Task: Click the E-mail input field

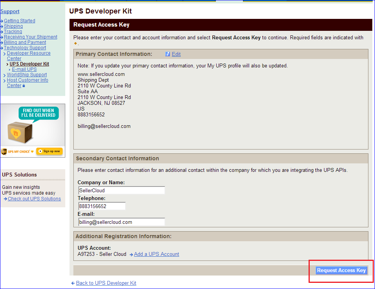Action: [122, 222]
